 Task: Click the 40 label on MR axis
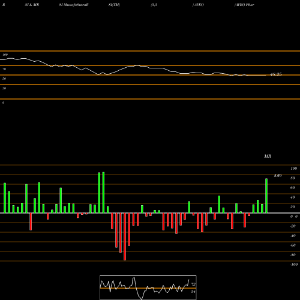click(293, 197)
